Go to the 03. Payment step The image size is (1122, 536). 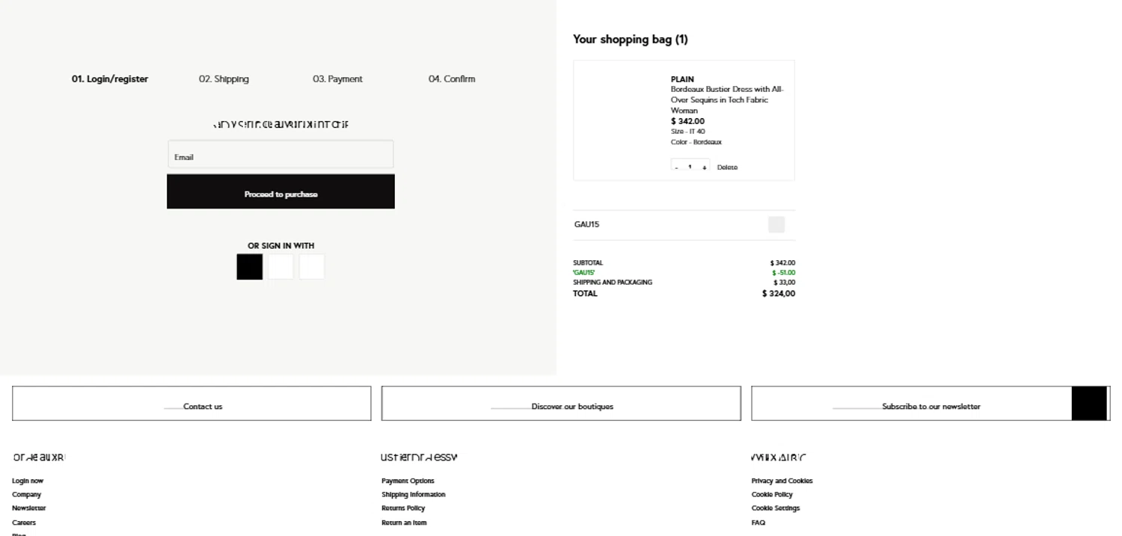click(x=337, y=78)
